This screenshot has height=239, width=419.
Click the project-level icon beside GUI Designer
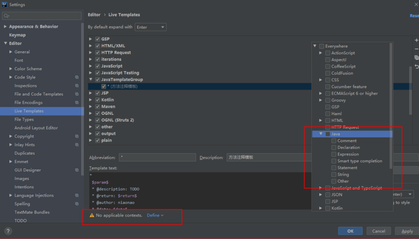coord(77,170)
